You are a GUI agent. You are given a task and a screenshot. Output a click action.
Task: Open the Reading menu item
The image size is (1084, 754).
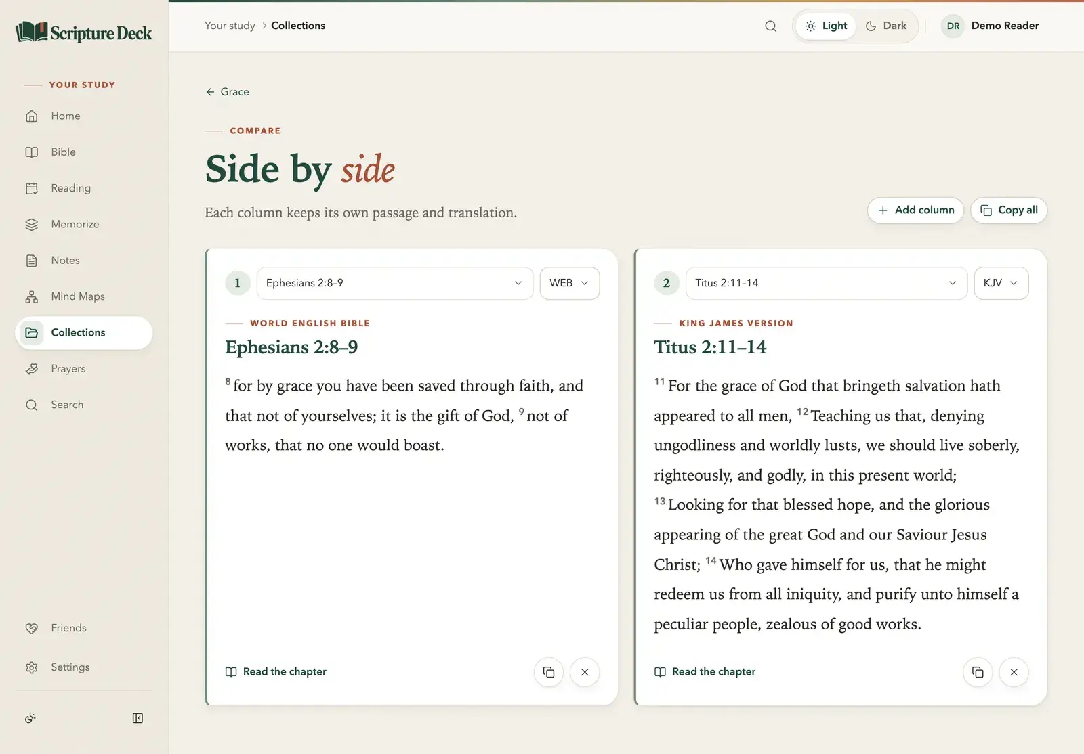pyautogui.click(x=84, y=188)
